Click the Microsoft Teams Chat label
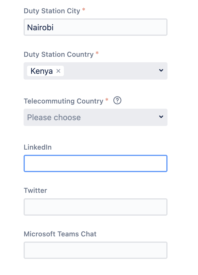 point(60,234)
